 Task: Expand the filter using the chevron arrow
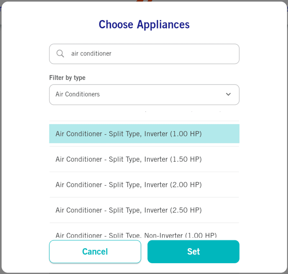click(x=228, y=94)
